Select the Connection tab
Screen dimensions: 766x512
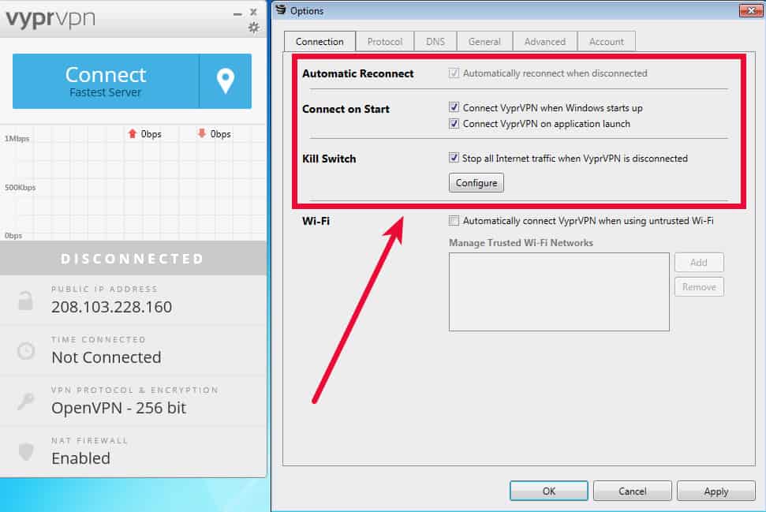319,42
